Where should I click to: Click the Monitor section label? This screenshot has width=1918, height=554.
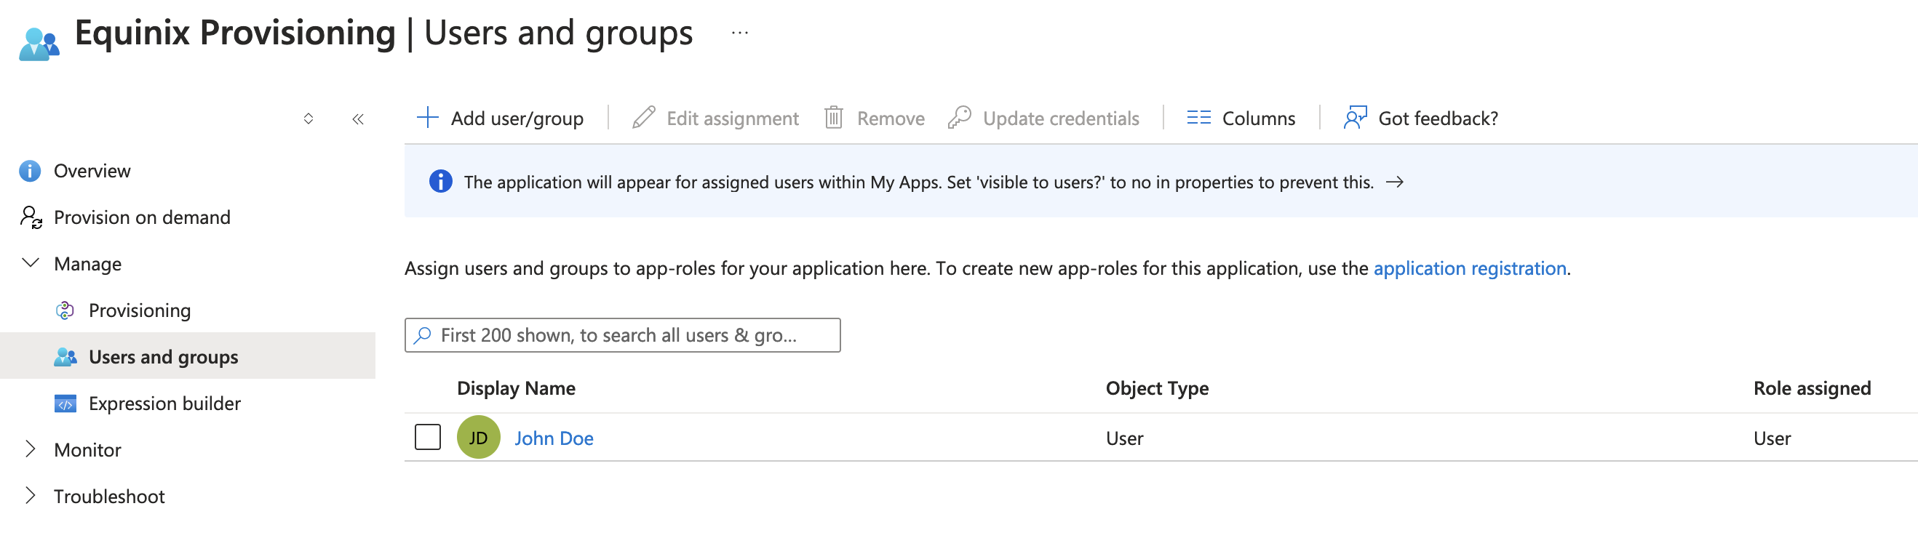click(x=88, y=450)
